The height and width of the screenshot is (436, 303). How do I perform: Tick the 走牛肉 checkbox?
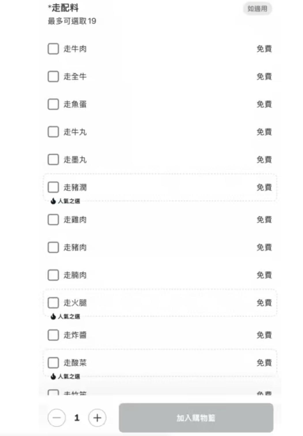coord(53,49)
